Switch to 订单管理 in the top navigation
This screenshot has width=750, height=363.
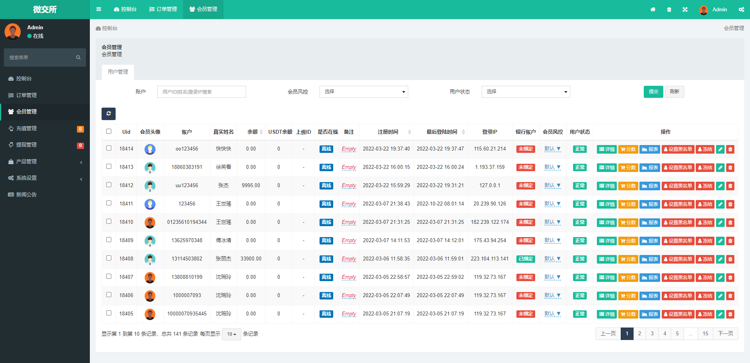[162, 9]
